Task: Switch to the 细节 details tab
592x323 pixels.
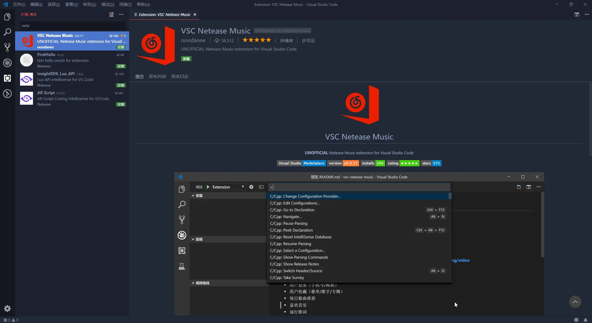Action: 140,76
